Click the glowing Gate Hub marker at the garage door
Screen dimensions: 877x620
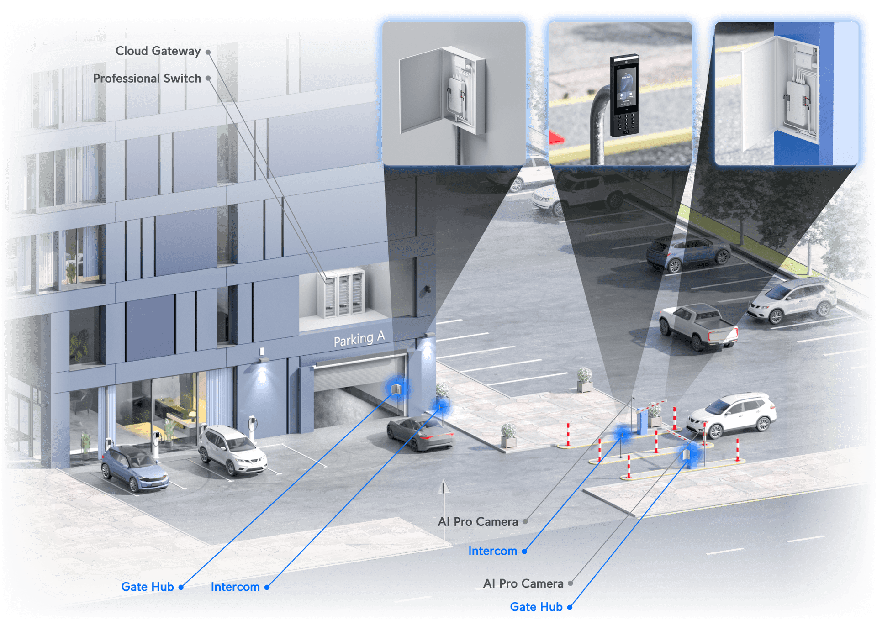(396, 389)
